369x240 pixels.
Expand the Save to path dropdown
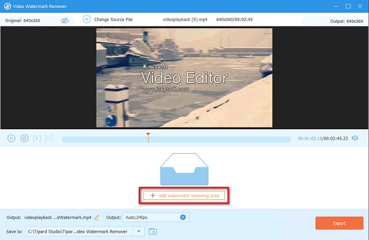[138, 231]
